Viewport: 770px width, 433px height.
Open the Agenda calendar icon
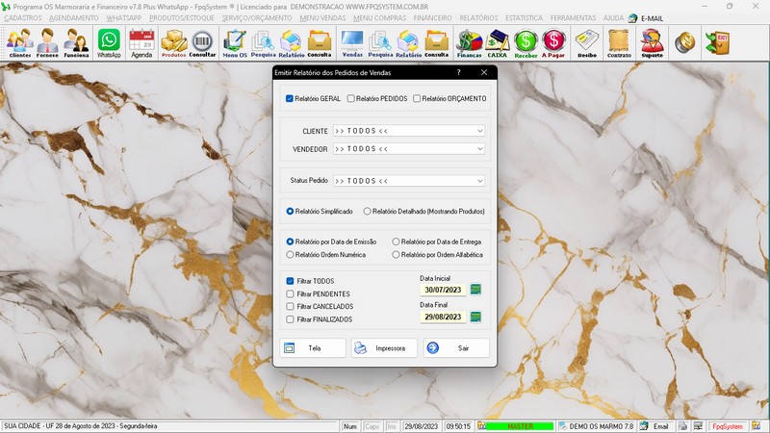click(141, 43)
